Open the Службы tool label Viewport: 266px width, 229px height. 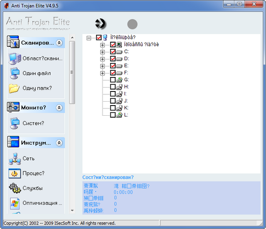tap(32, 188)
